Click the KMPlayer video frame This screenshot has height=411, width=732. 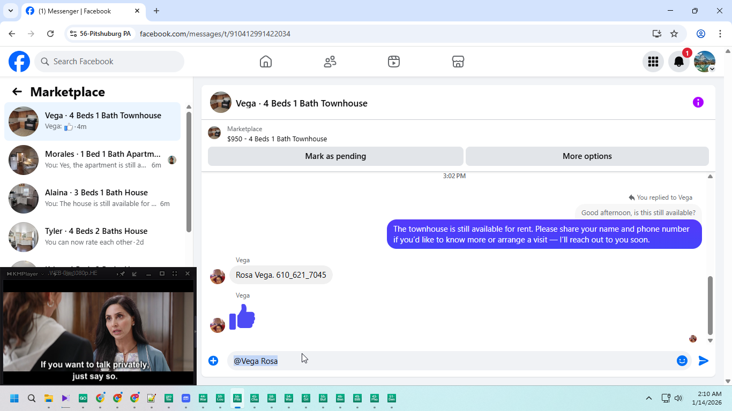(98, 332)
